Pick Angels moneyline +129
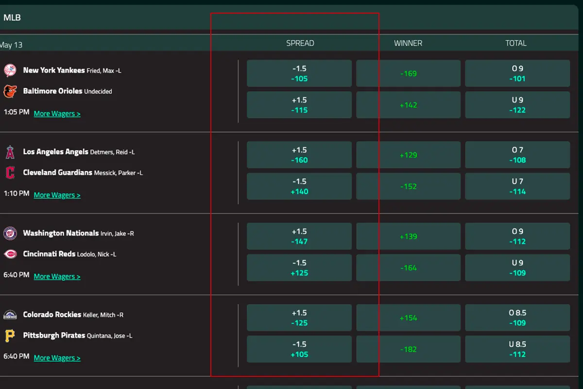 408,155
